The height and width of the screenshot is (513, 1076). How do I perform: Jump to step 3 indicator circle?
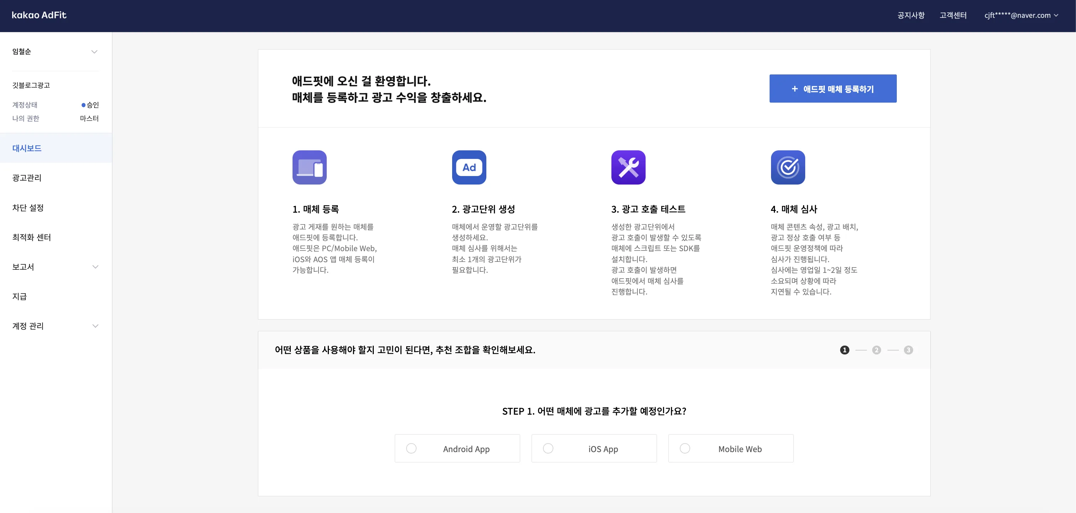click(908, 349)
